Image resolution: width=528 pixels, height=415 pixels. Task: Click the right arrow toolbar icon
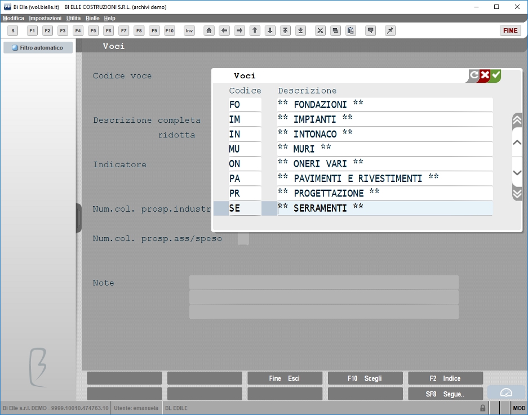(239, 30)
